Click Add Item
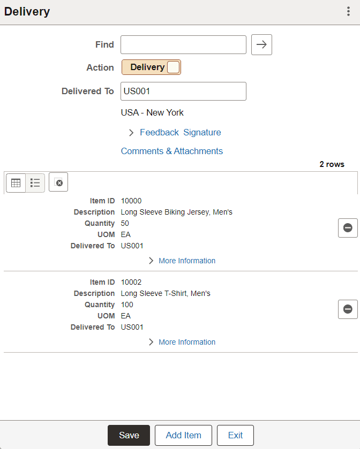 183,435
